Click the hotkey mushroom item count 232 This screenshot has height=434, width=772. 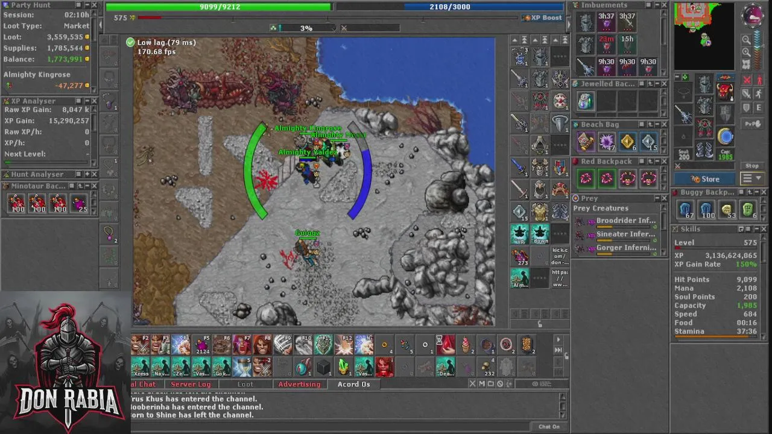(486, 366)
